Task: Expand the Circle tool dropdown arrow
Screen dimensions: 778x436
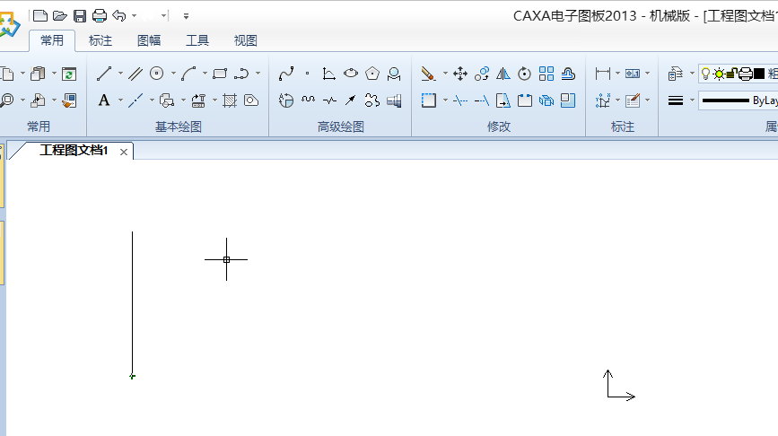Action: 174,74
